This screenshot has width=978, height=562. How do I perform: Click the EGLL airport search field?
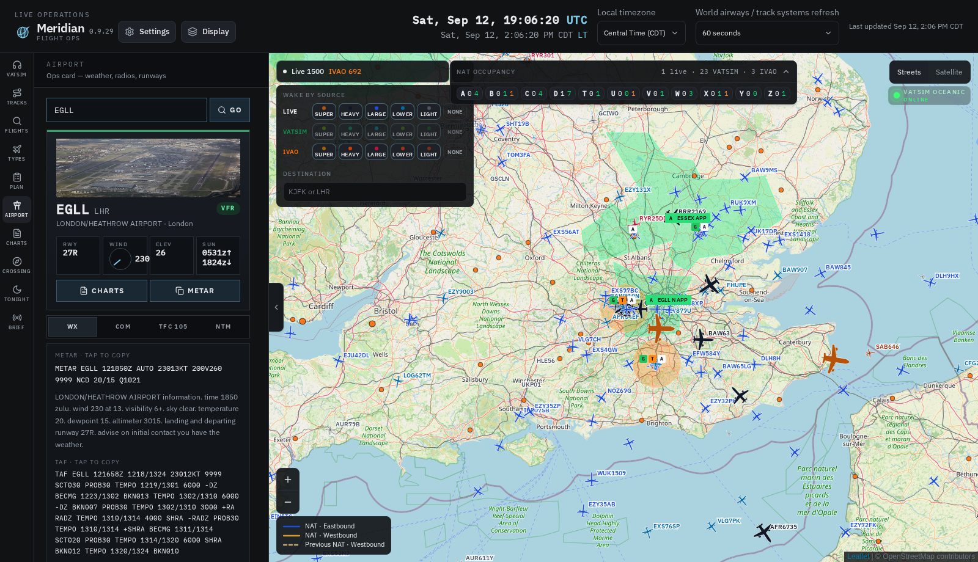pyautogui.click(x=127, y=110)
